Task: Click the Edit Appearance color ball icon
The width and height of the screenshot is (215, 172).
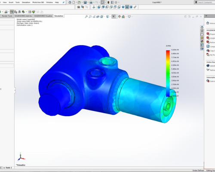Action: [x=120, y=17]
